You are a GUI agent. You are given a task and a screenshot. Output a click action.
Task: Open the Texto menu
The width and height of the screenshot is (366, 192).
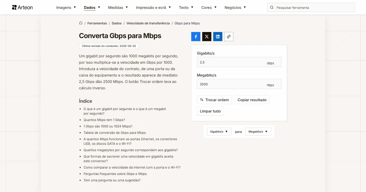(186, 8)
